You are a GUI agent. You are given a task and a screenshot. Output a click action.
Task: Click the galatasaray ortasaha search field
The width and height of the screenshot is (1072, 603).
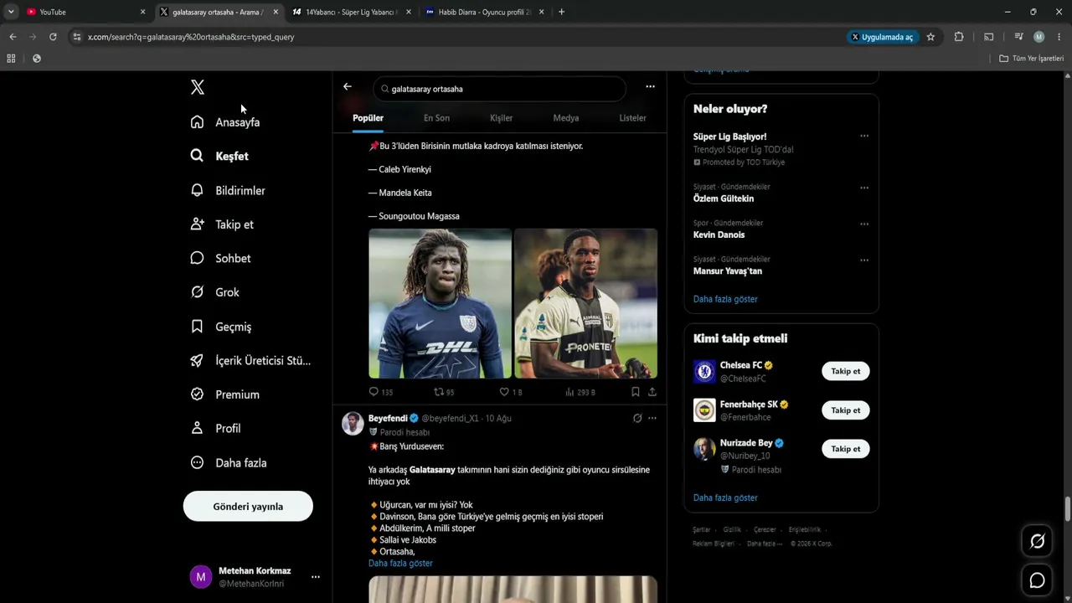coord(499,89)
